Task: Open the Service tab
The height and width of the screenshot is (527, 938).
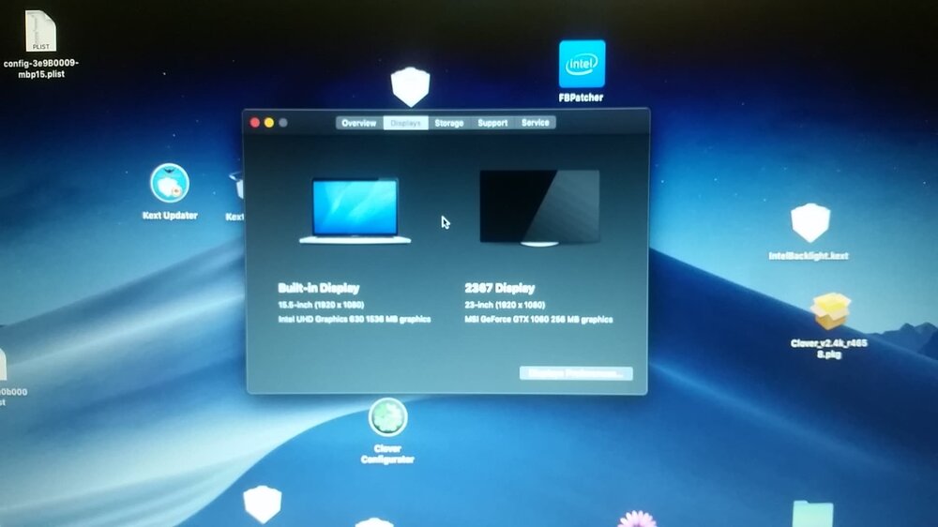Action: click(536, 123)
